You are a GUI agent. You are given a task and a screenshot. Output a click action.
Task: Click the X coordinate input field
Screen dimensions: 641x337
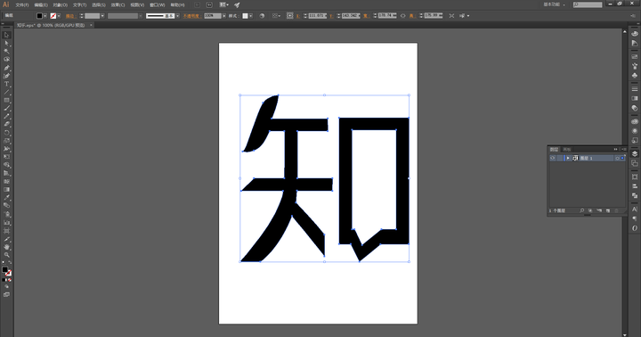pos(317,15)
